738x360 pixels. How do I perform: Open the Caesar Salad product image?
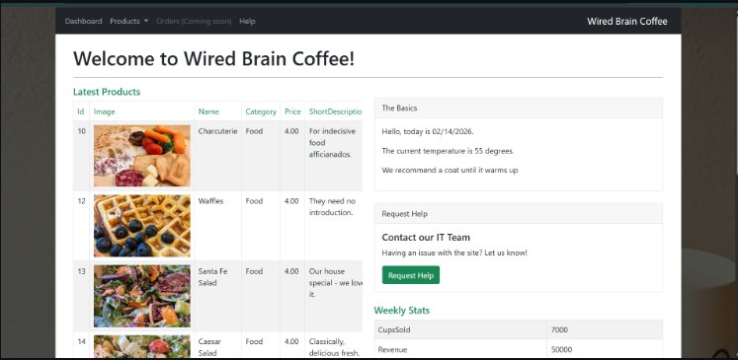coord(142,346)
